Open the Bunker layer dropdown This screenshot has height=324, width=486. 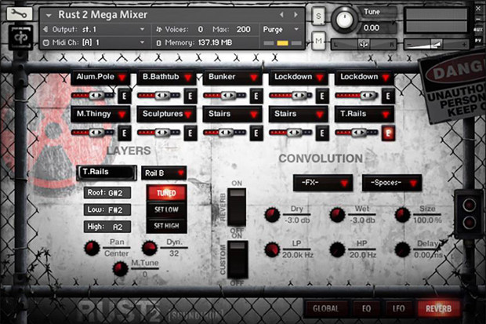coord(233,78)
